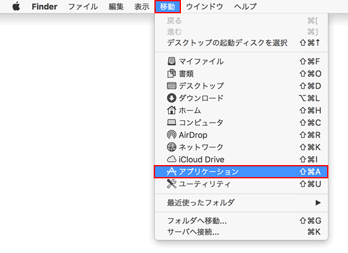Open the ファイル menu
This screenshot has width=348, height=253.
(83, 6)
